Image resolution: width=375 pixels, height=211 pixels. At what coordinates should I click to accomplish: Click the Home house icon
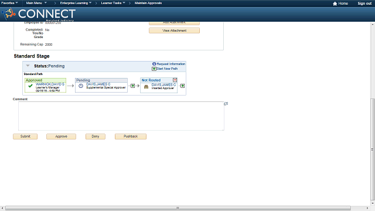tap(335, 4)
